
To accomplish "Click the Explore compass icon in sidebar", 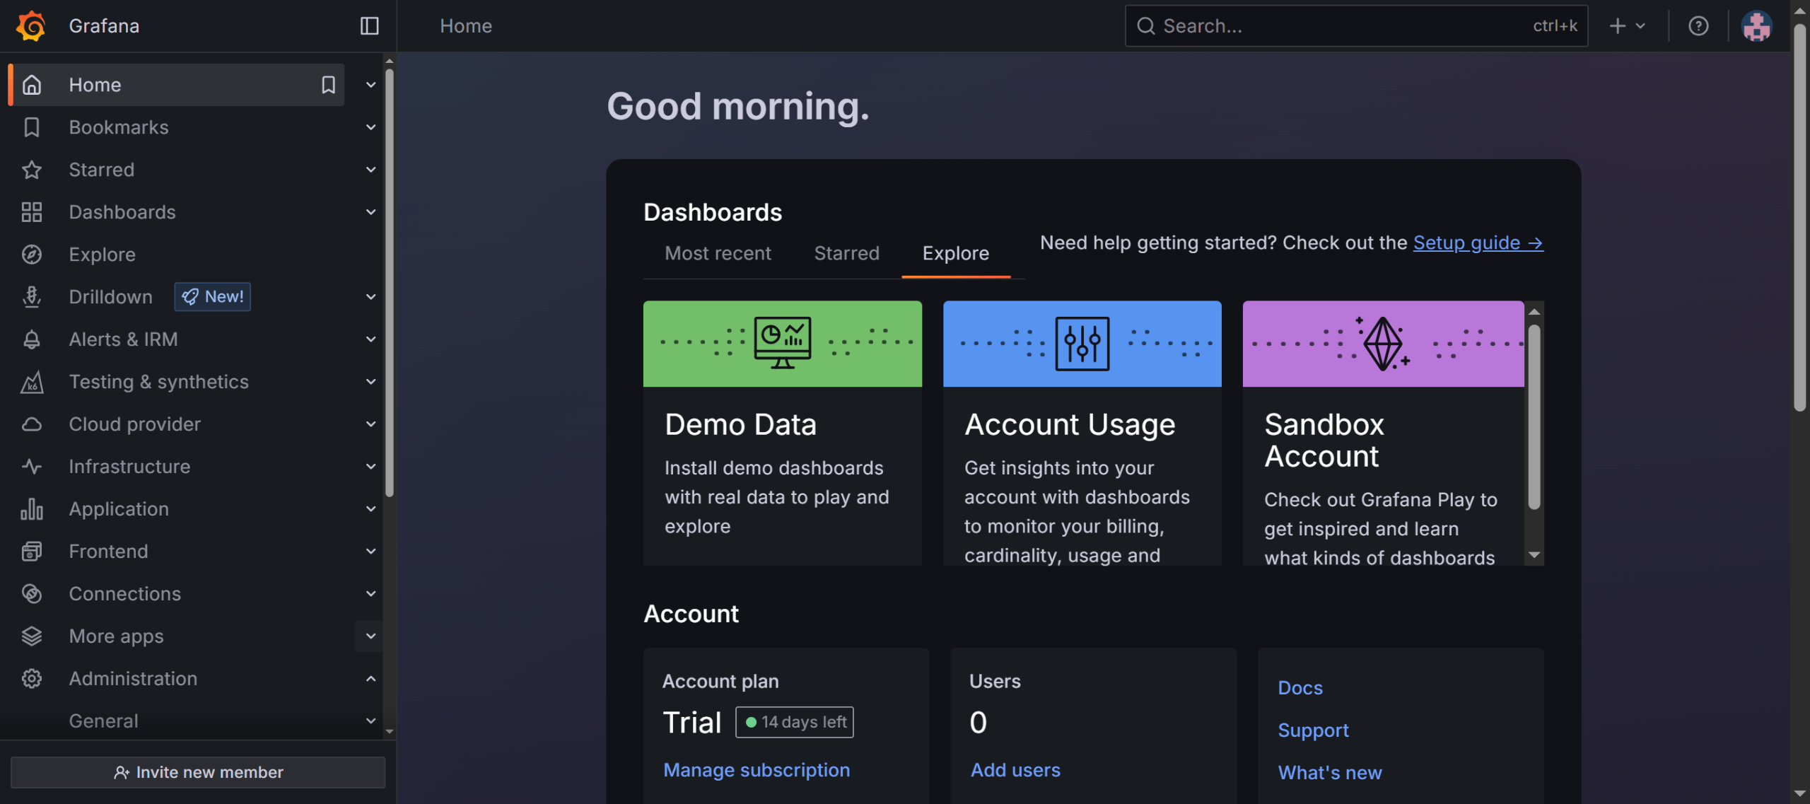I will [32, 255].
